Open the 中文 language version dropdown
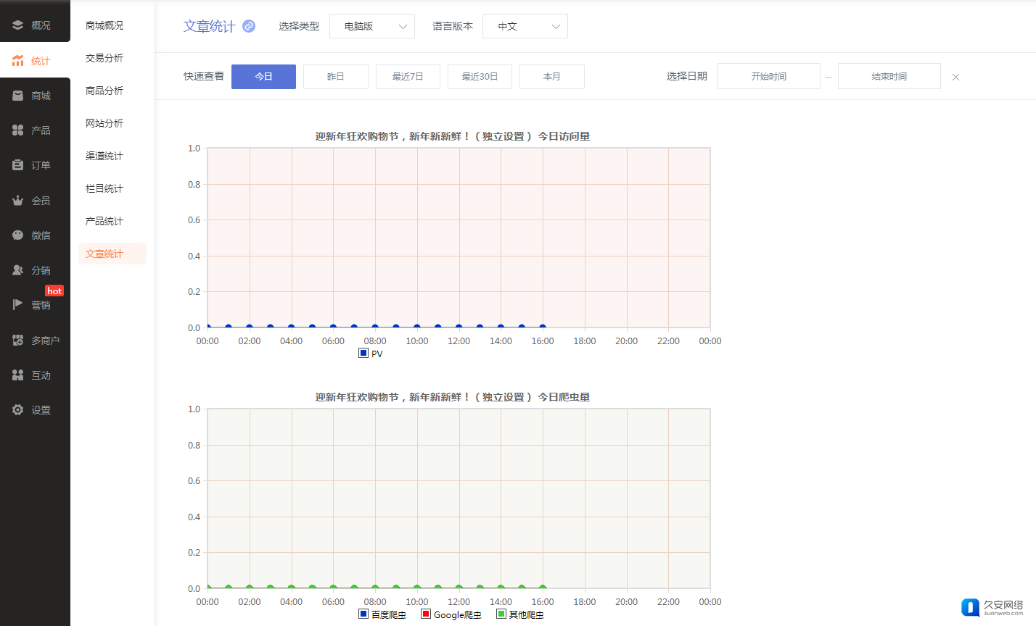Image resolution: width=1036 pixels, height=626 pixels. click(525, 26)
